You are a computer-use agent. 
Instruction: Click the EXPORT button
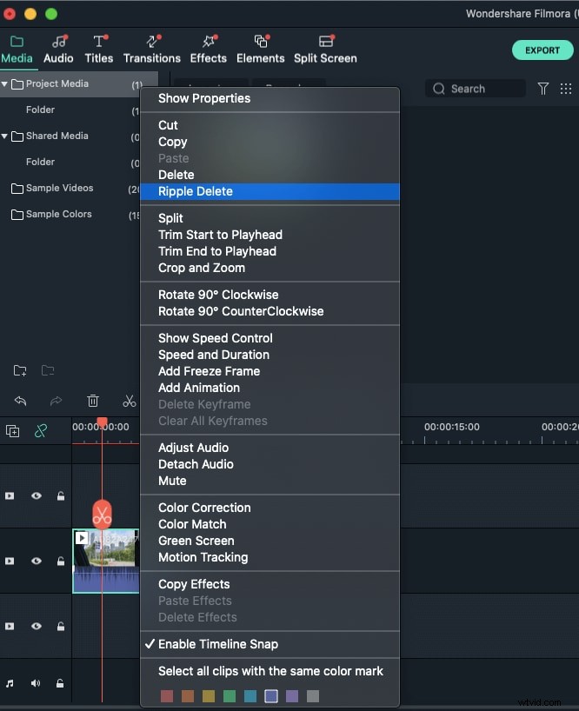click(x=542, y=50)
